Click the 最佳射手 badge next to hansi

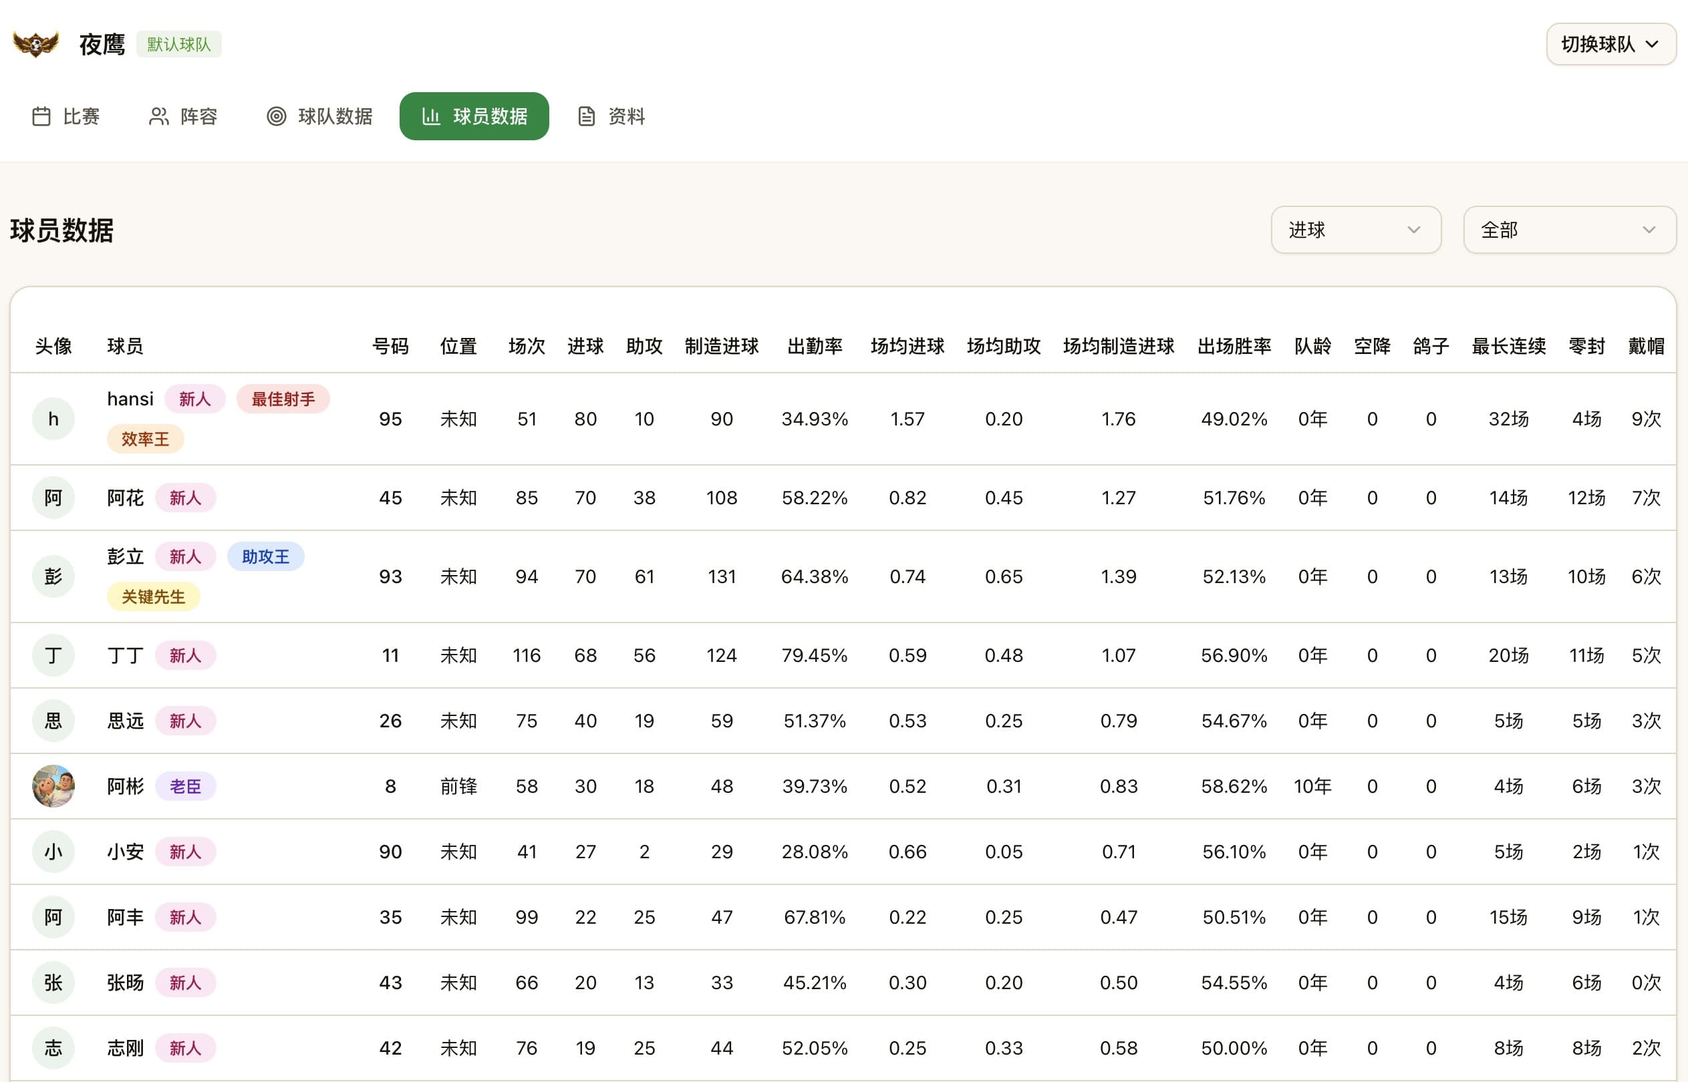pos(283,399)
